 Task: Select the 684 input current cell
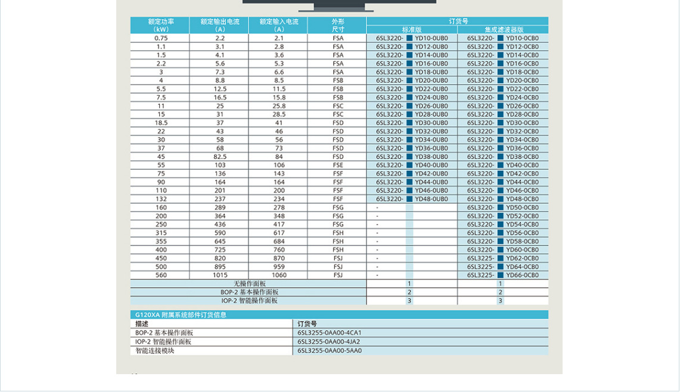point(279,241)
